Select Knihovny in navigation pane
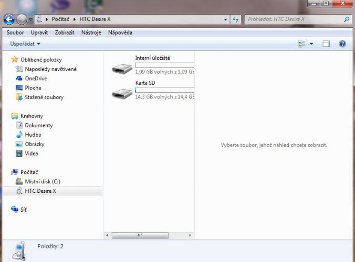The image size is (355, 262). coord(32,116)
